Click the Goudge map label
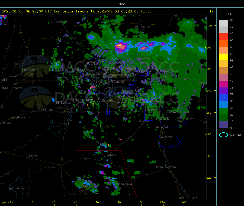This screenshot has width=244, height=206. pyautogui.click(x=119, y=82)
